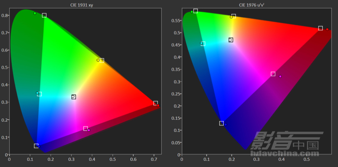This screenshot has width=338, height=167.
Task: Click the green measured point in CIE 1931 chart
Action: tap(35, 13)
